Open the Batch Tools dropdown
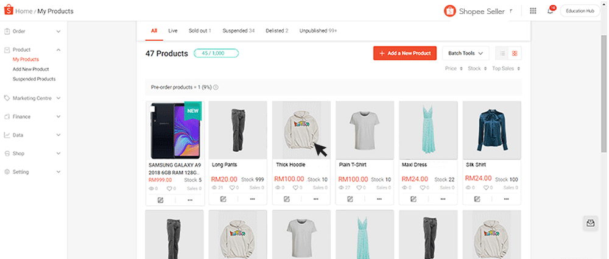609x259 pixels. 465,53
